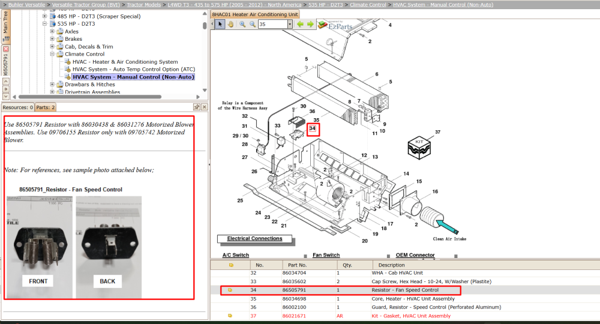Click the note icon on row 34
This screenshot has width=600, height=324.
(230, 290)
